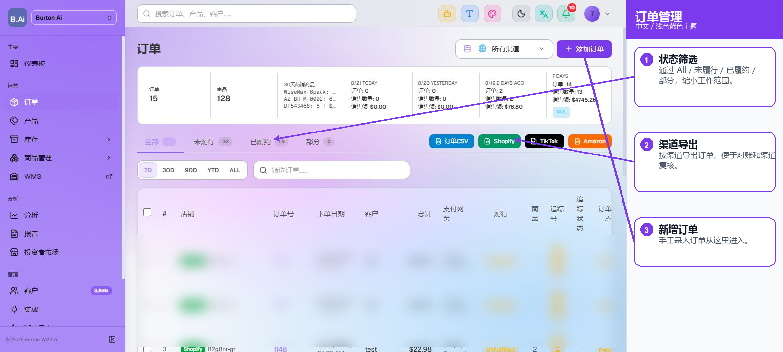Click the database icon in the channel selector

467,49
